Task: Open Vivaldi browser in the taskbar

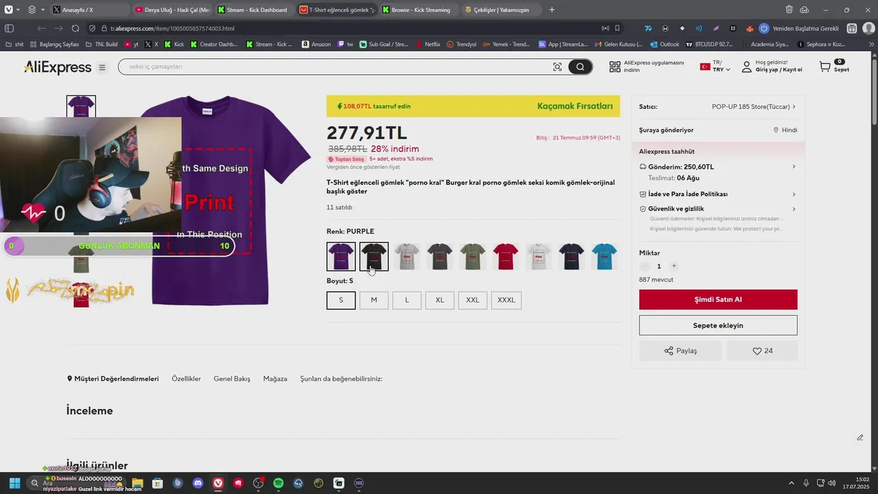Action: pyautogui.click(x=218, y=483)
